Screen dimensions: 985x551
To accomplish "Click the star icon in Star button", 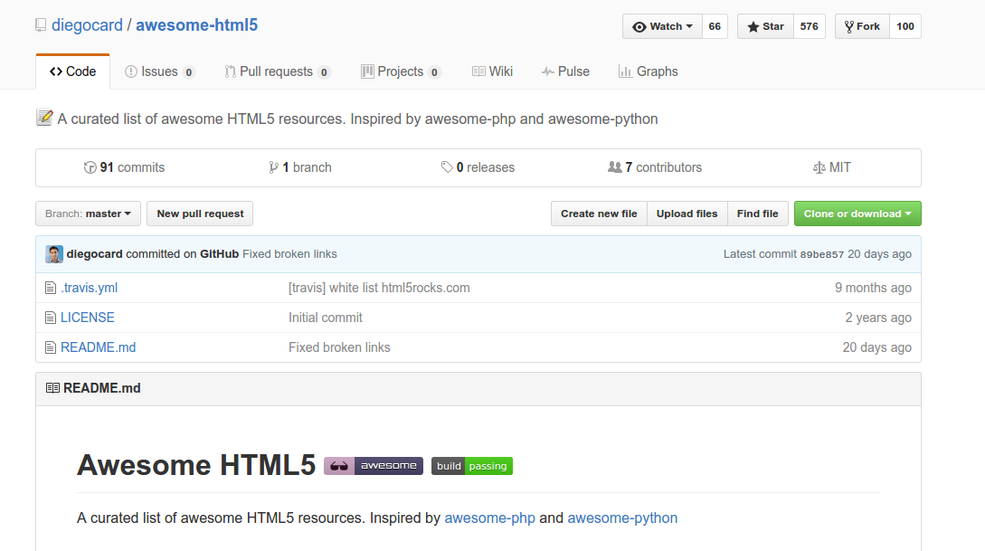I will coord(753,27).
